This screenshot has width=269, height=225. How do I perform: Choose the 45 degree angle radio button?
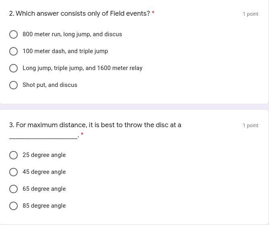tap(13, 172)
